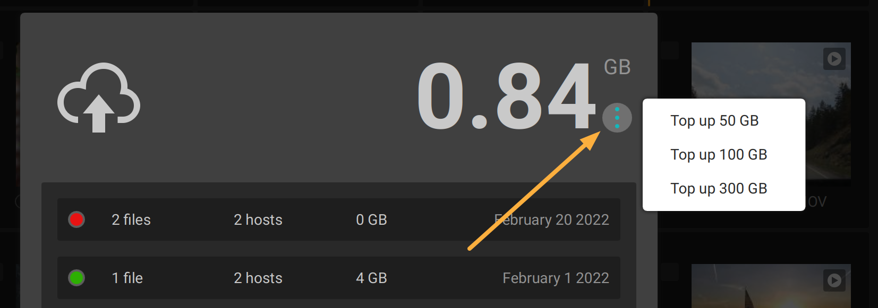Click play icon on the lower sunset thumbnail
878x308 pixels.
834,280
